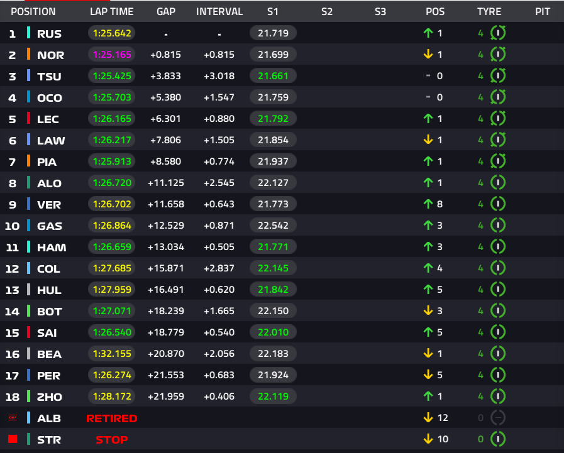
Task: Click the gap +18.239 for BOT
Action: click(166, 310)
